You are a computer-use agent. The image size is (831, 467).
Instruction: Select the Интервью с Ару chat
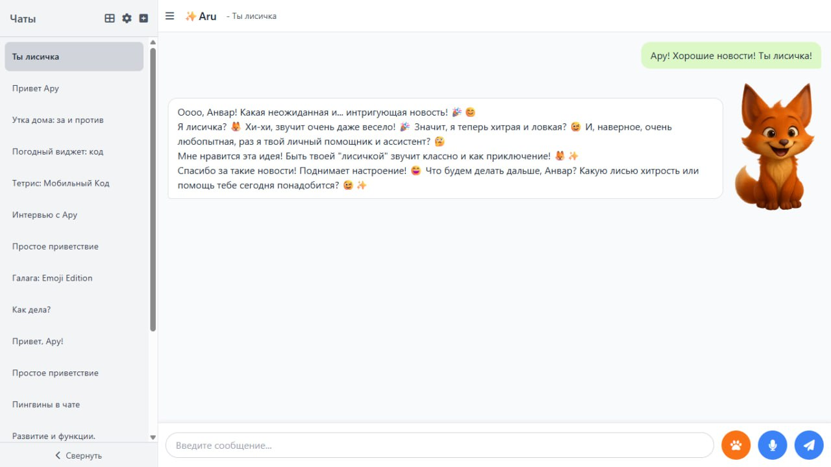(x=45, y=215)
